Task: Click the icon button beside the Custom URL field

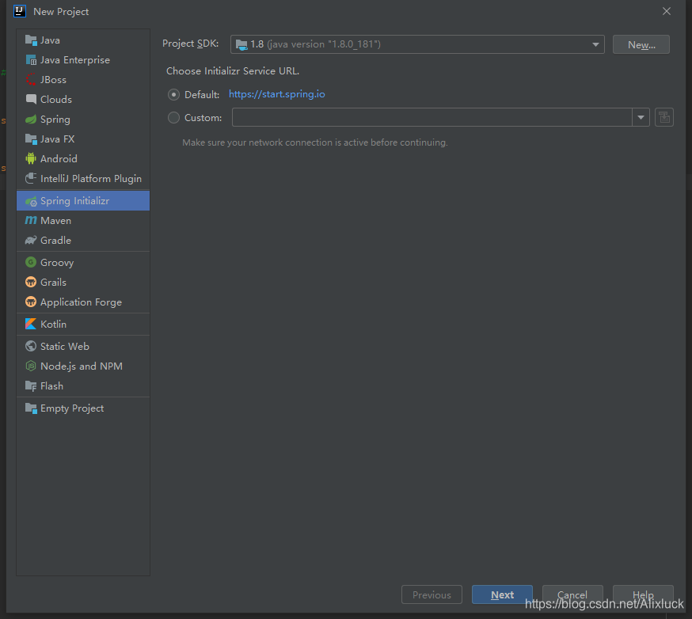Action: (x=663, y=117)
